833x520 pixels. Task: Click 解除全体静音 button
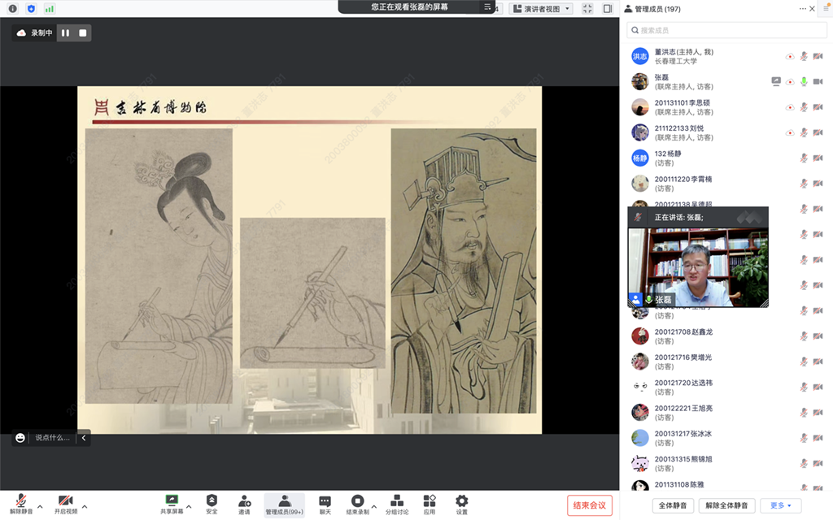tap(726, 505)
